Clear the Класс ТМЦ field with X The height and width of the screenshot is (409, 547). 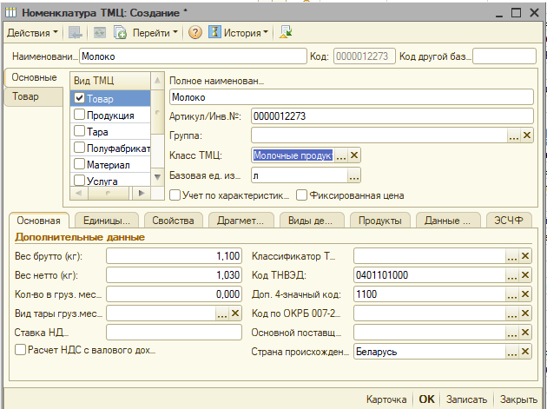pyautogui.click(x=354, y=155)
